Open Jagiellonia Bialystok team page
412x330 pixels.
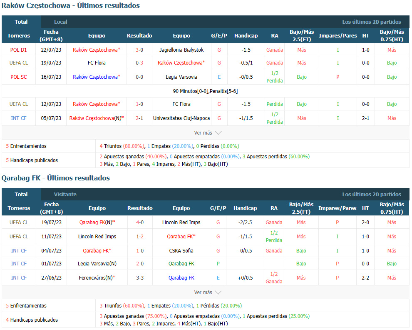click(x=181, y=50)
